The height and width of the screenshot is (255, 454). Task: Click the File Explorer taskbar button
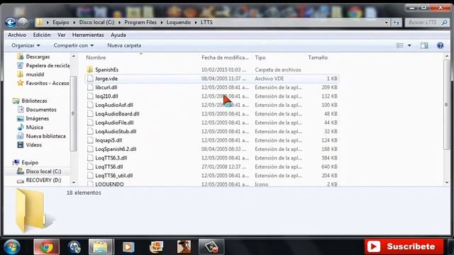(101, 247)
